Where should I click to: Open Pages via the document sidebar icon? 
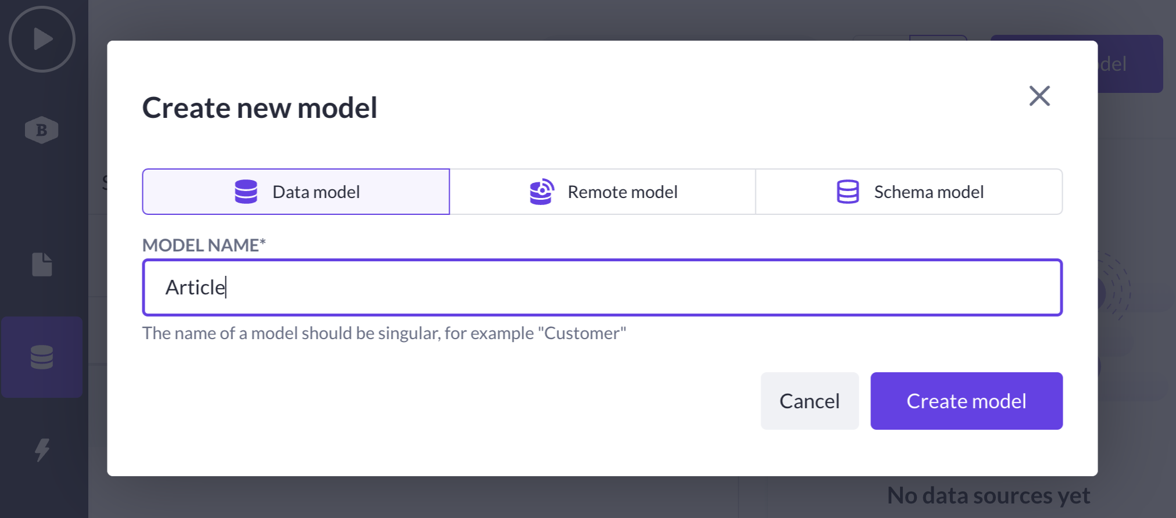[42, 264]
